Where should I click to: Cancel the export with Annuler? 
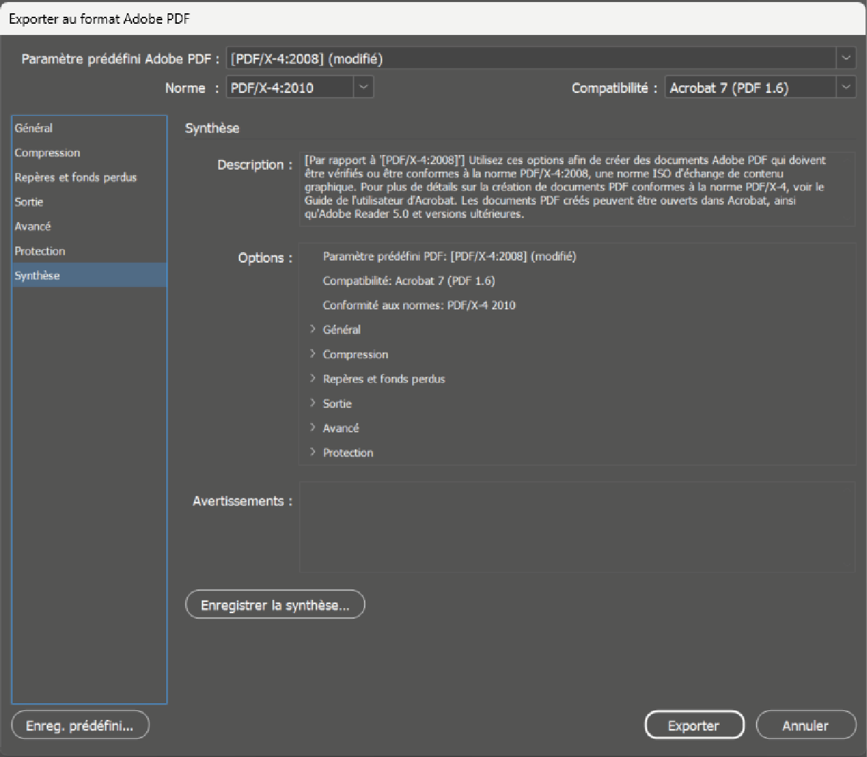click(806, 726)
